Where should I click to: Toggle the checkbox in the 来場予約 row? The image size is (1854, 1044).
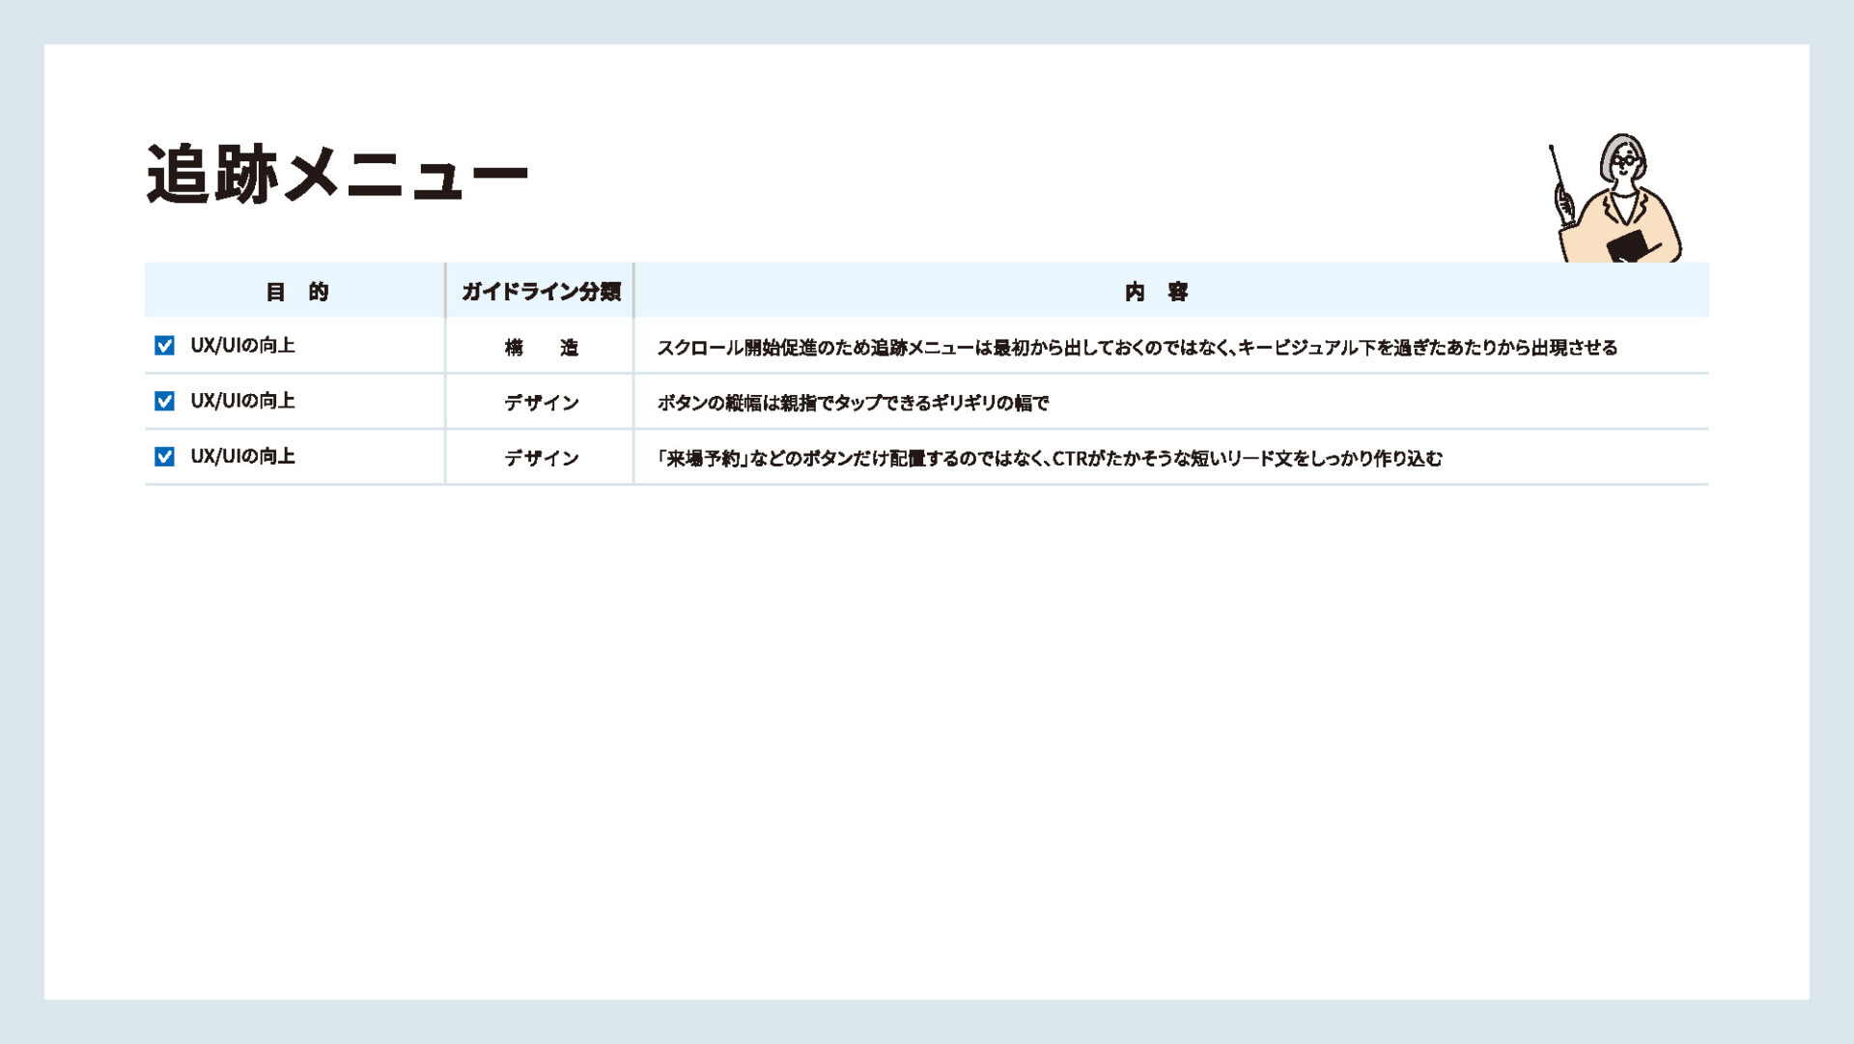(164, 457)
